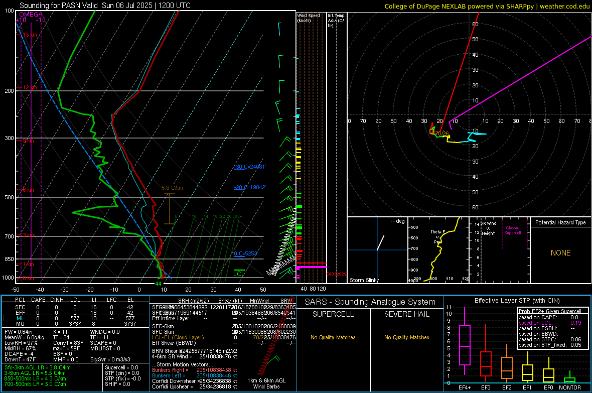Click the '15 km' height marker
The width and height of the screenshot is (592, 393).
click(x=30, y=35)
